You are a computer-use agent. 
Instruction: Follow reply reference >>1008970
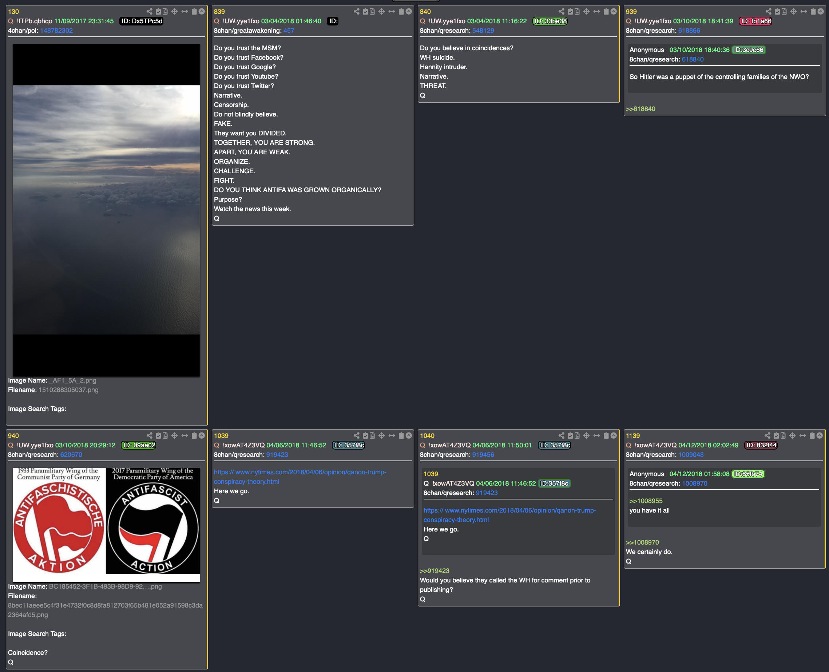tap(642, 542)
